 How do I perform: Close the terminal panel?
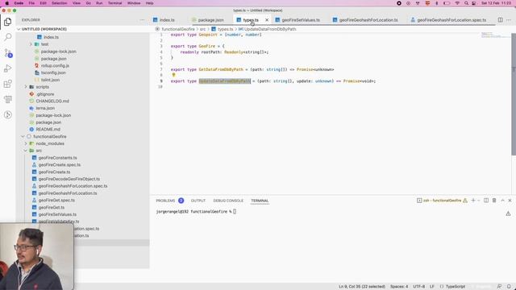click(x=510, y=201)
